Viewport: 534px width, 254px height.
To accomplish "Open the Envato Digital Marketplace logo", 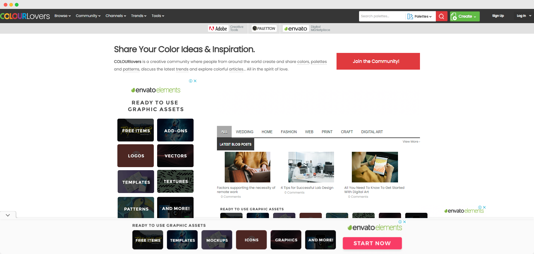I will (296, 28).
